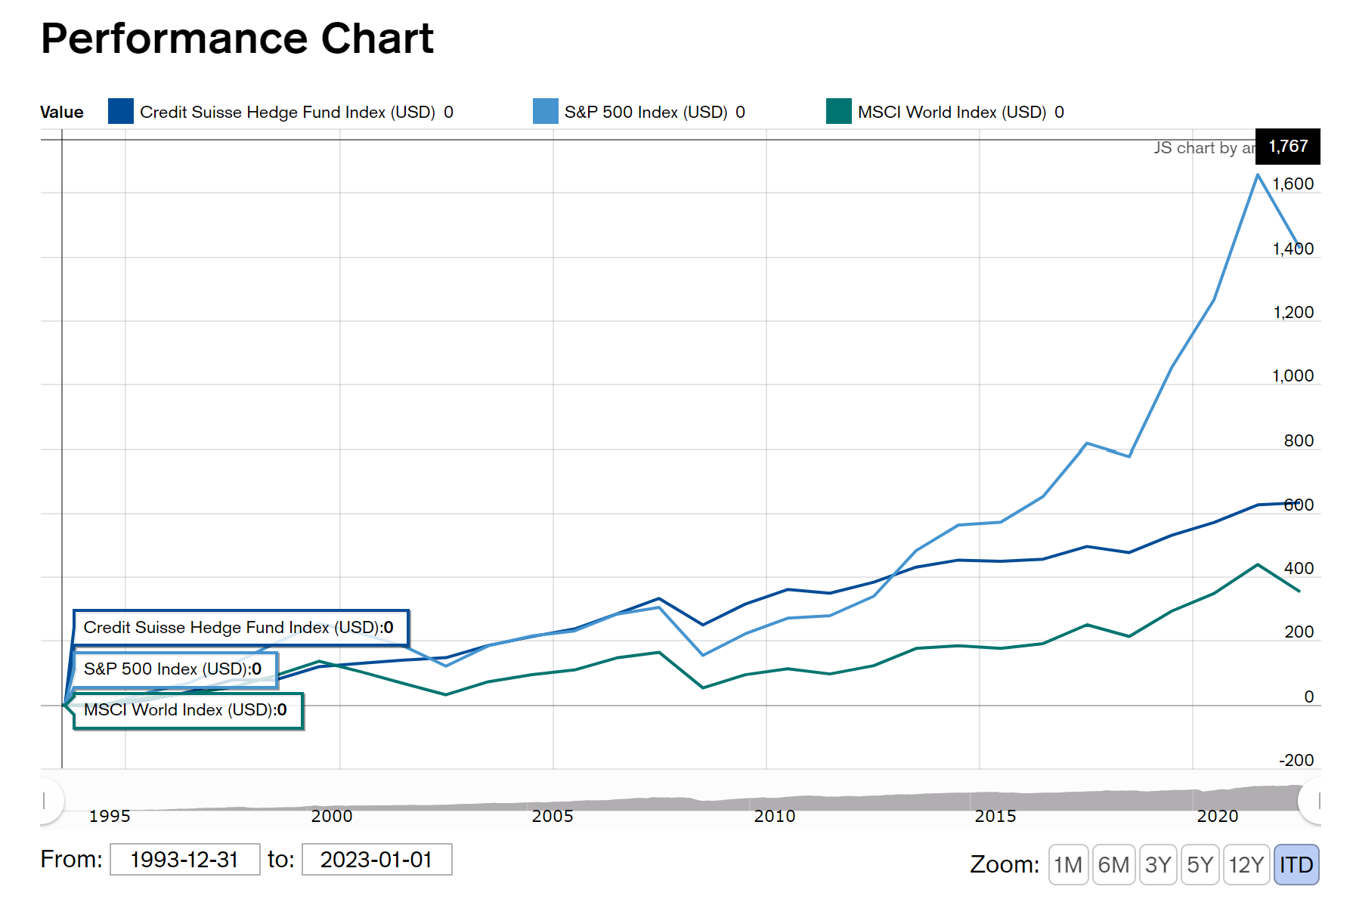Click the Zoom: label
Screen dimensions: 1353x899
(1005, 864)
